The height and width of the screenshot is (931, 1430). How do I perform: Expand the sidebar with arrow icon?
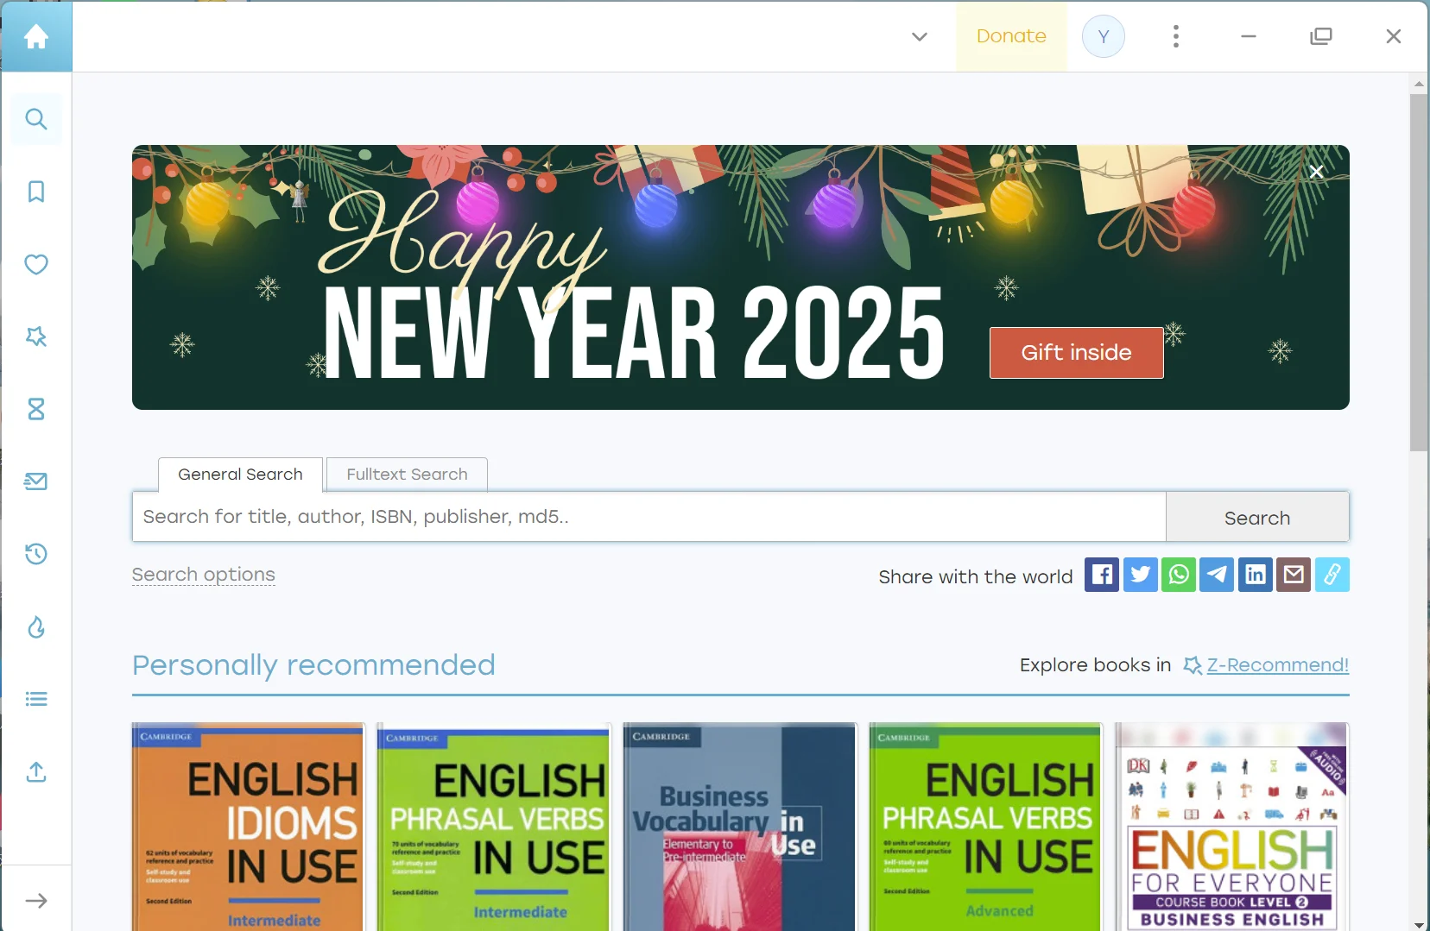(36, 901)
